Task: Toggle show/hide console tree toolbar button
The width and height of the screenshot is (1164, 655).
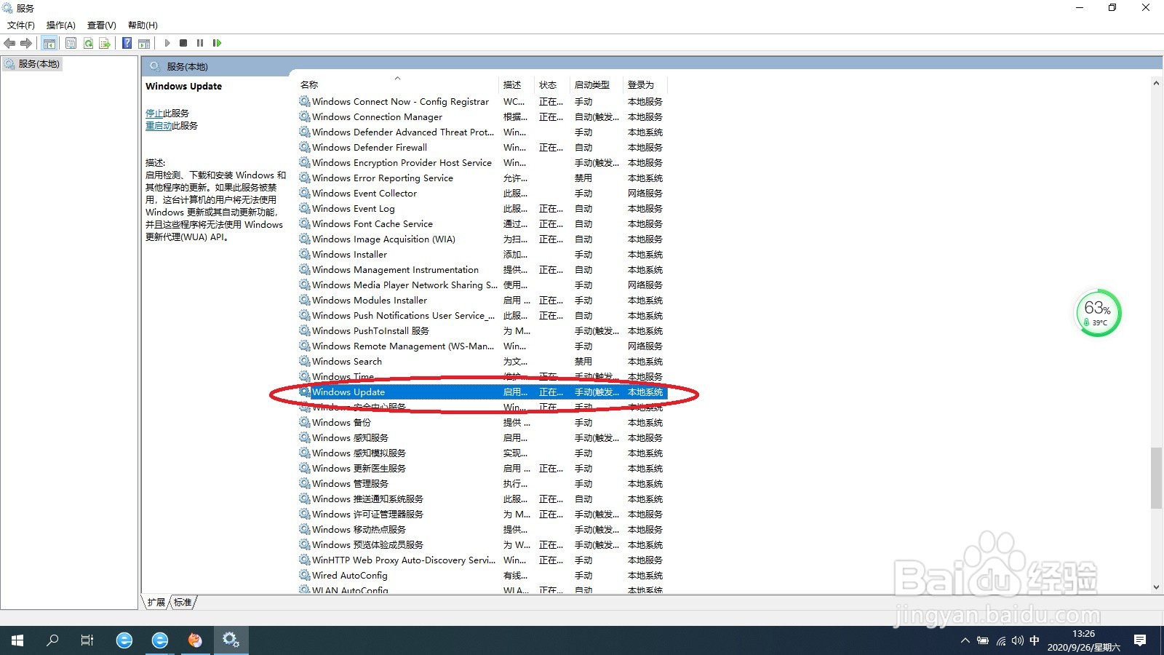Action: click(49, 43)
